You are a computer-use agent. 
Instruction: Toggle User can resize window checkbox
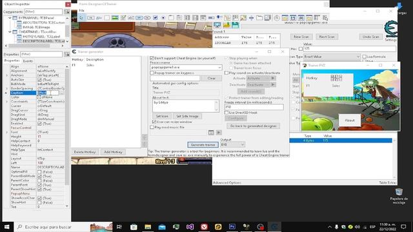pyautogui.click(x=154, y=122)
